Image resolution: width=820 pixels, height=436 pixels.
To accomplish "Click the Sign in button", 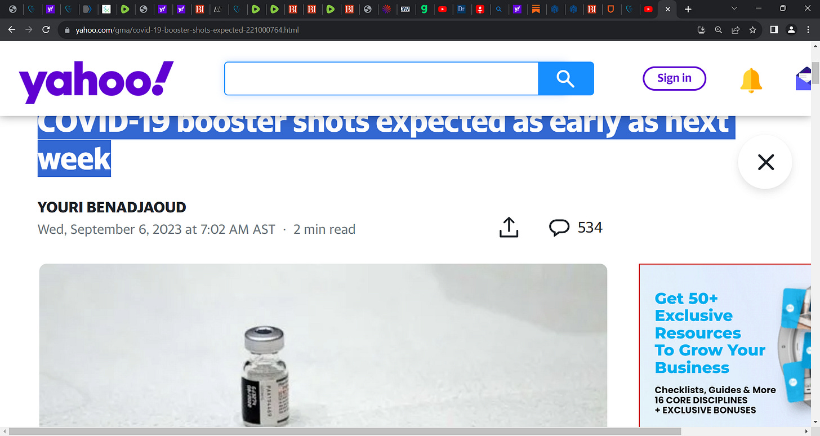I will pyautogui.click(x=674, y=78).
